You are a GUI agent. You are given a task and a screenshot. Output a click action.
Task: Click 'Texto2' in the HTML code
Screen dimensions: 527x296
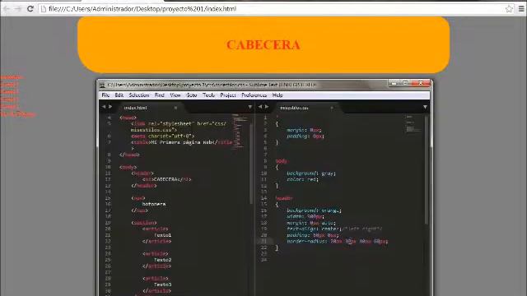pyautogui.click(x=163, y=260)
